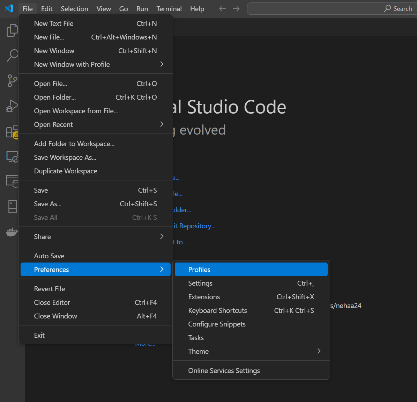Click the back navigation arrow
Image resolution: width=417 pixels, height=402 pixels.
[x=222, y=8]
